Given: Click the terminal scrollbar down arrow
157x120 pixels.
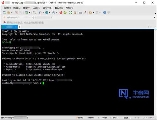Looking at the screenshot, I should pos(155,114).
